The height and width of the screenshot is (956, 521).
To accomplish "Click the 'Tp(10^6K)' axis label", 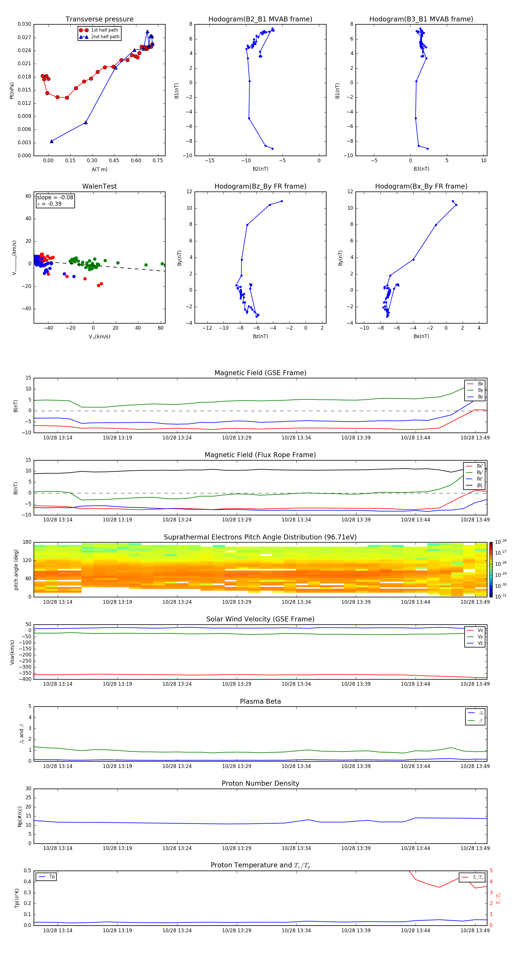I will click(17, 898).
